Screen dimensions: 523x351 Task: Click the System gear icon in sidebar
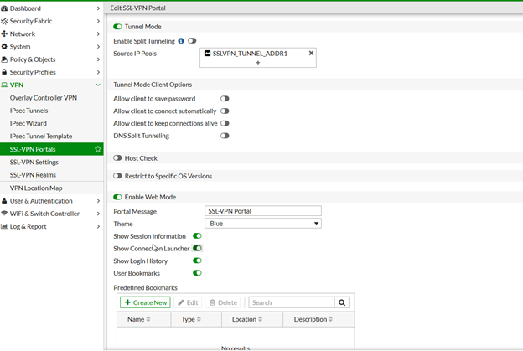point(4,47)
